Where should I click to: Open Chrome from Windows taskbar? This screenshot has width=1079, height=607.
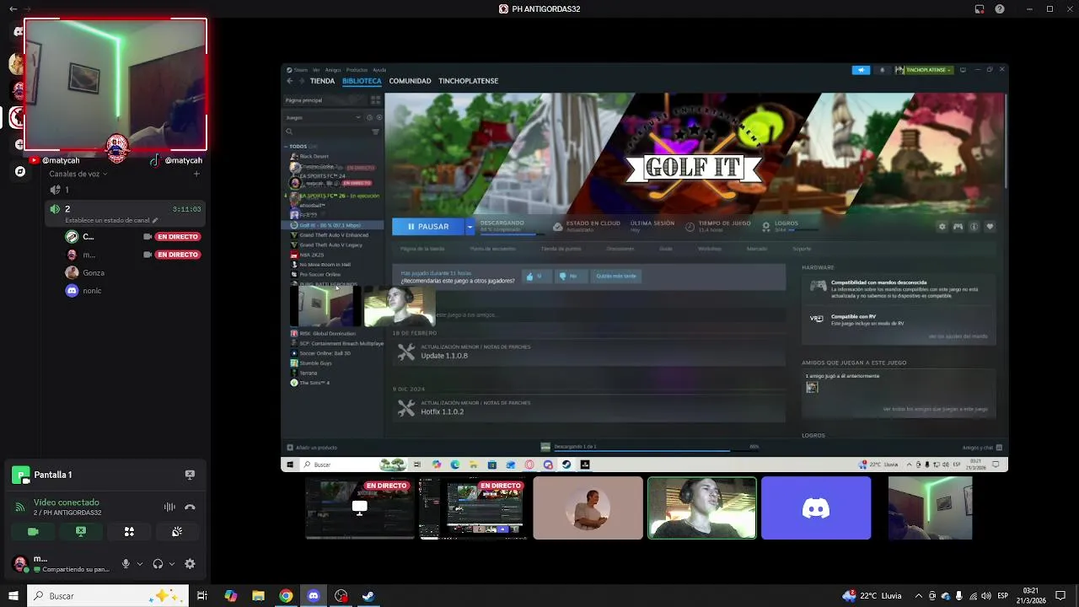pyautogui.click(x=286, y=595)
